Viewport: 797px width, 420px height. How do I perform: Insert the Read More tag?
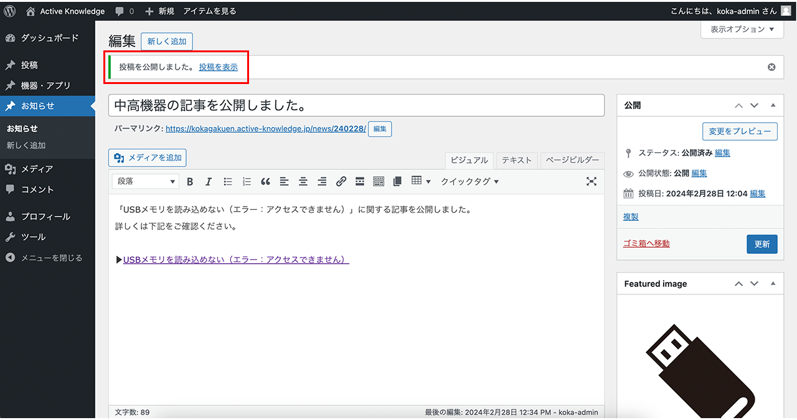pyautogui.click(x=360, y=182)
